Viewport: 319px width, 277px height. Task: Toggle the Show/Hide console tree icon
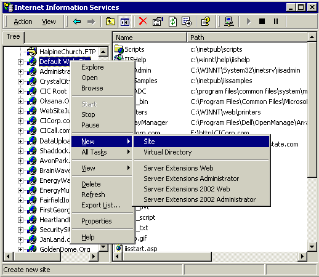tap(124, 22)
